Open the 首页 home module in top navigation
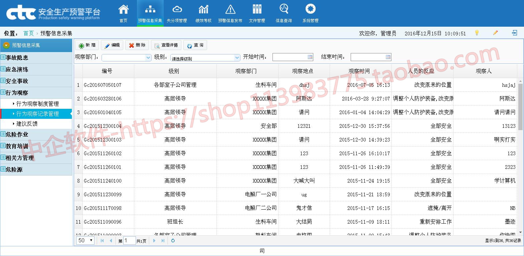 coord(123,13)
